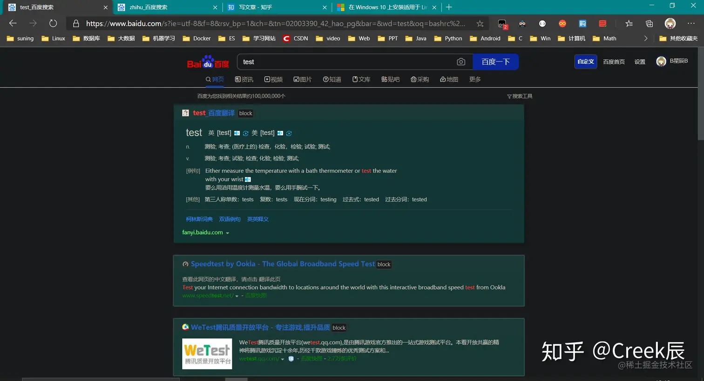Click block button beside WeTest result
This screenshot has height=381, width=704.
[x=339, y=327]
